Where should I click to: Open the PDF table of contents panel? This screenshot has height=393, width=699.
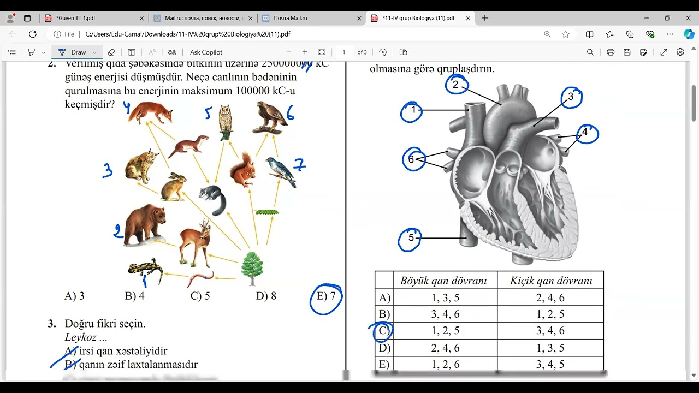coord(11,52)
